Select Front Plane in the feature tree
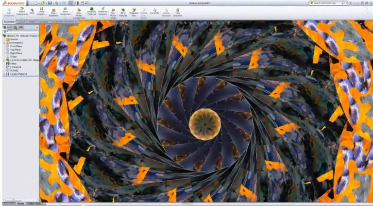The height and width of the screenshot is (206, 373). tap(16, 46)
